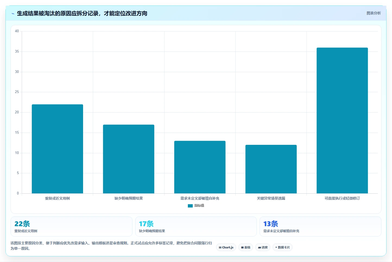Click the 数据卡片 tag
Screen dimensions: 392x262
283,247
